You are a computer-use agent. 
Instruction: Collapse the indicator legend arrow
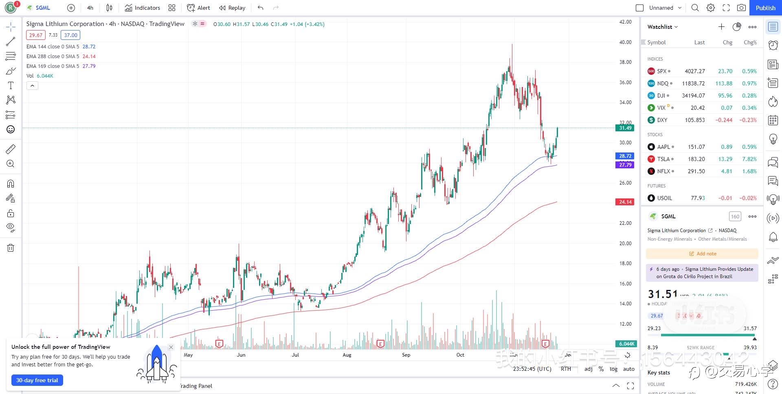pos(32,85)
